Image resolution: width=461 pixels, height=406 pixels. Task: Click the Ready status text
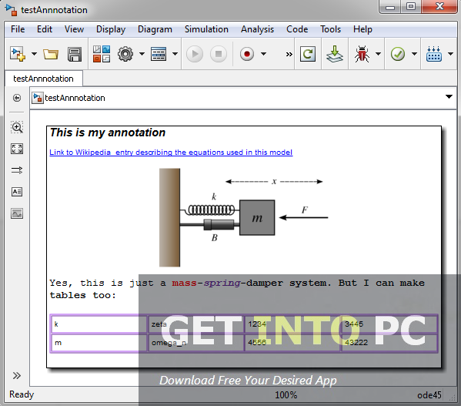coord(22,394)
